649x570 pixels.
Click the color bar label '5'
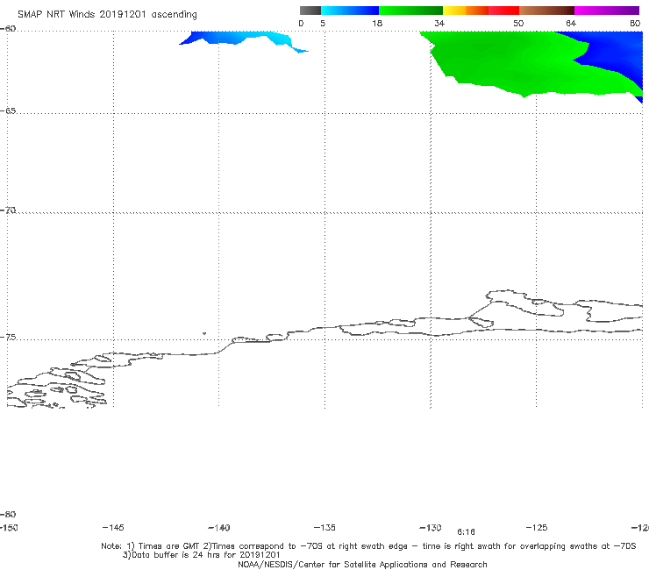pos(323,23)
